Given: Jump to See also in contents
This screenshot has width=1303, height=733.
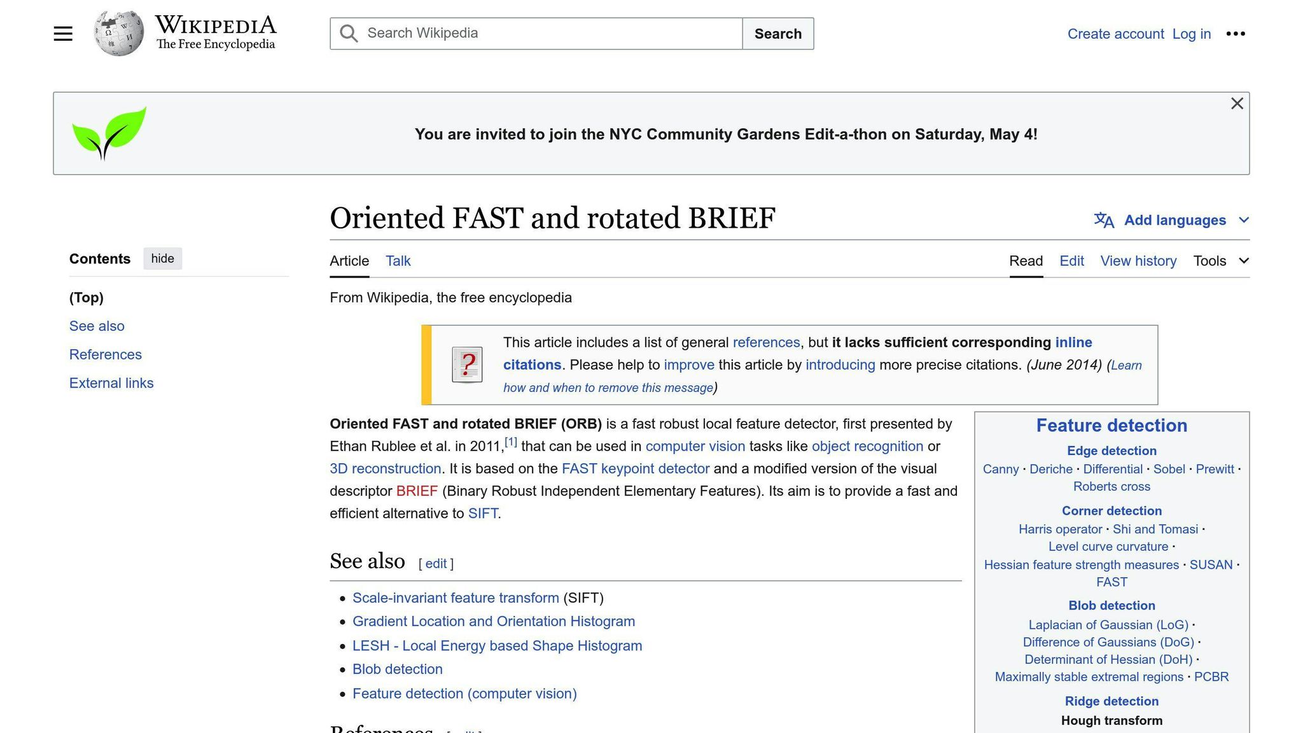Looking at the screenshot, I should click(97, 326).
